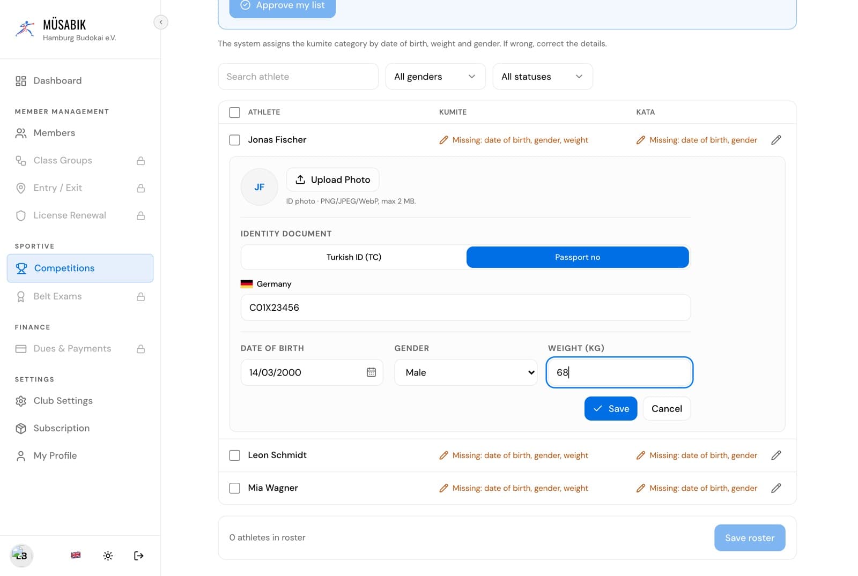The height and width of the screenshot is (576, 858).
Task: Click the KATA column header
Action: tap(645, 112)
